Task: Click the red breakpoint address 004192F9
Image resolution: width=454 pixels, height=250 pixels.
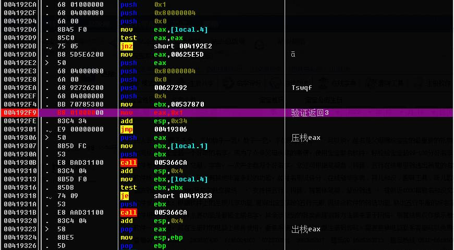Action: (x=20, y=113)
